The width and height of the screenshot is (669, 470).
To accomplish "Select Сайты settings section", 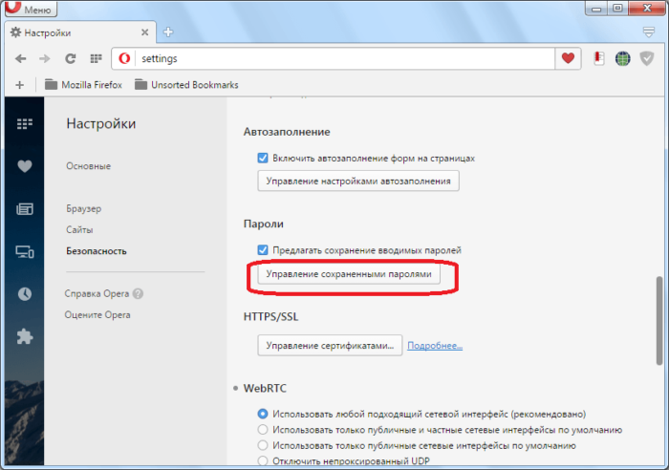I will click(79, 229).
